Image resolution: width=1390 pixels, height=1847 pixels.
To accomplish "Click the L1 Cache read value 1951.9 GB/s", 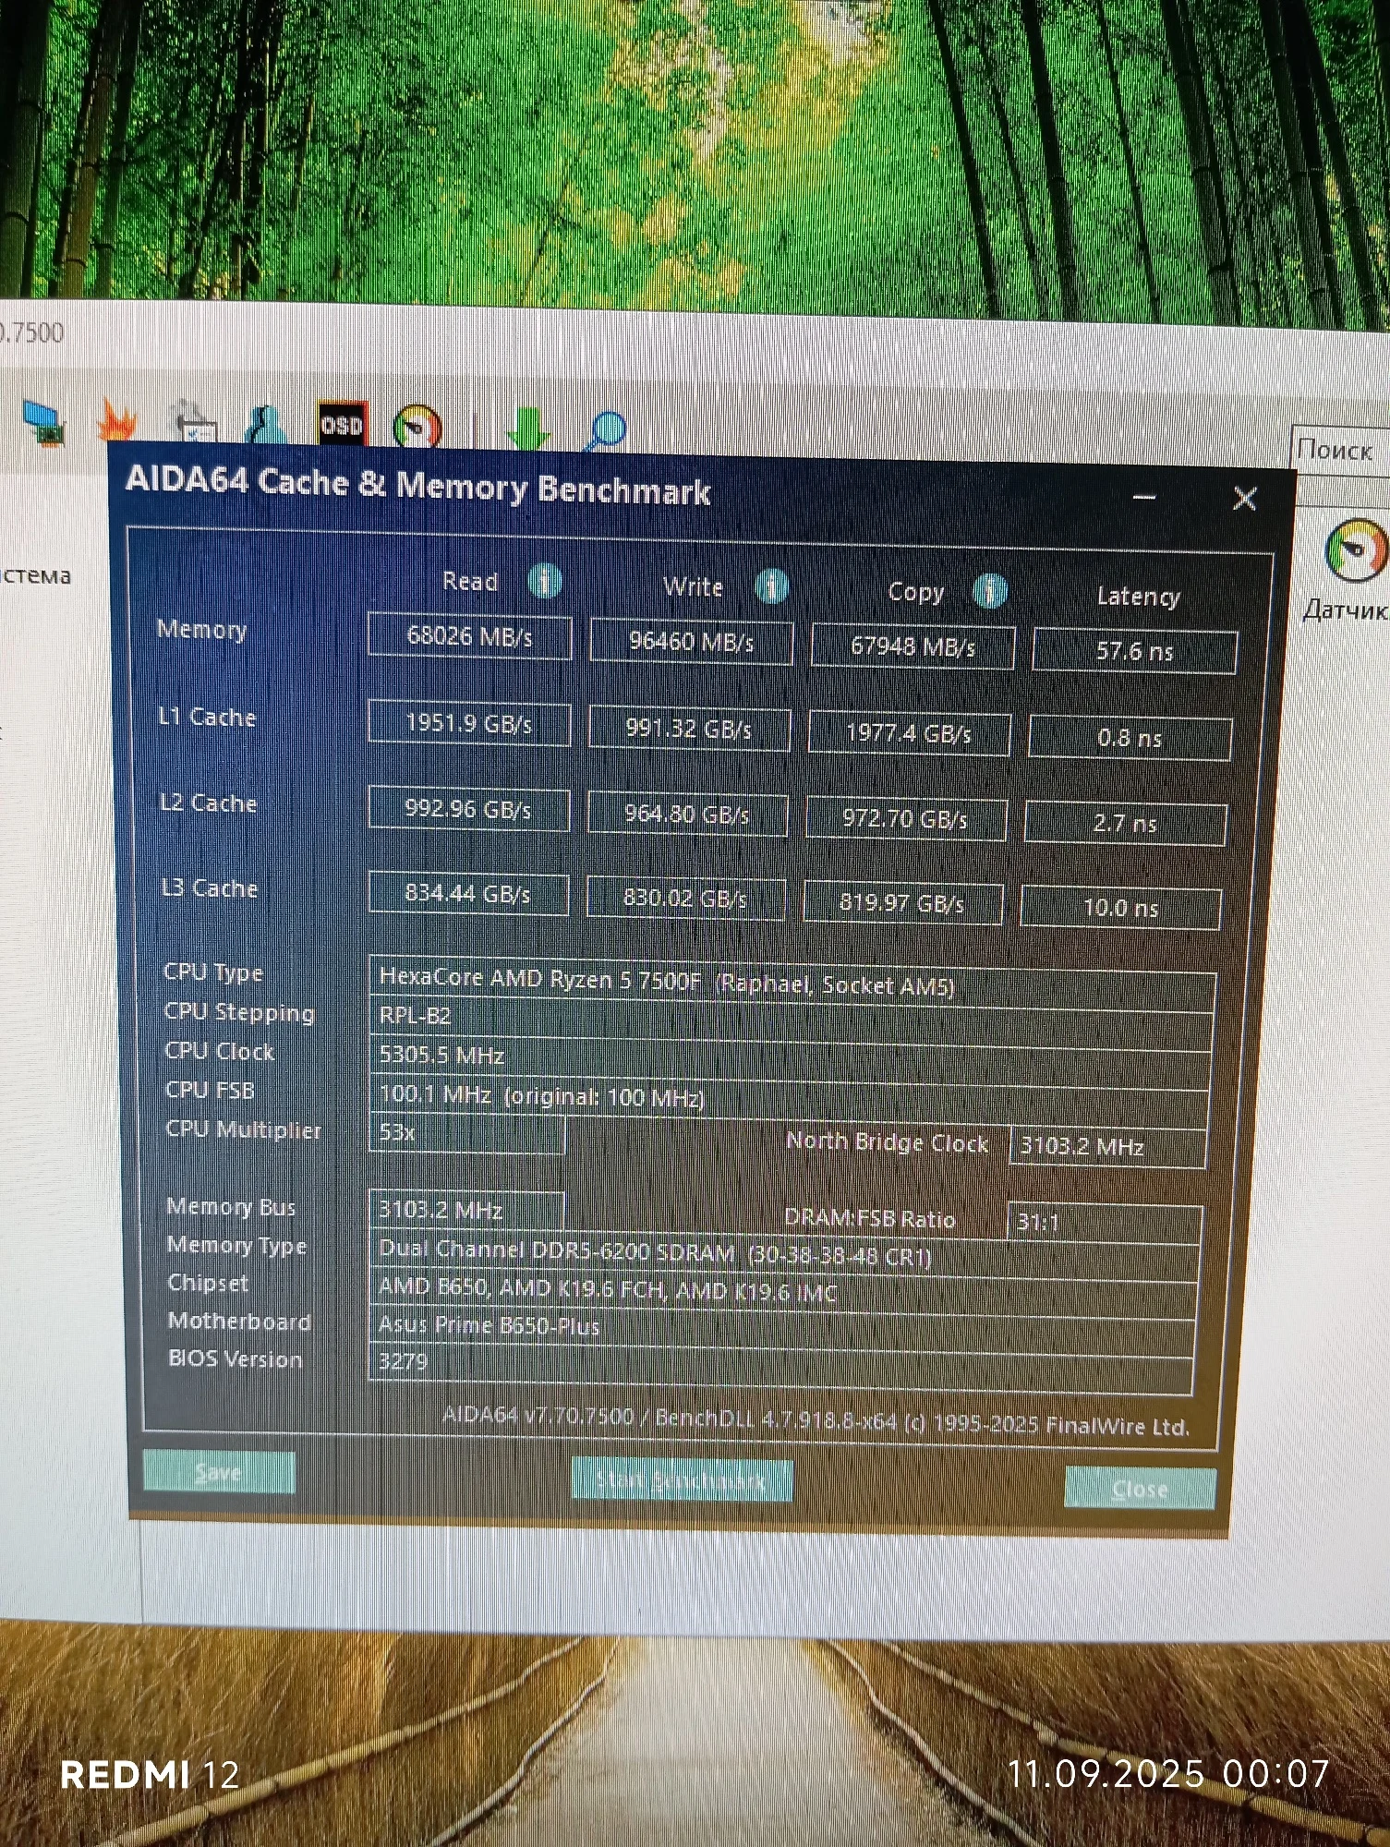I will point(468,723).
